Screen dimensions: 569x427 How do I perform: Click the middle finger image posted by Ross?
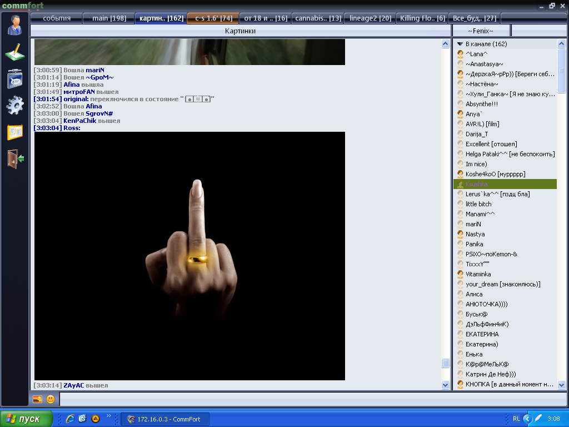[189, 256]
